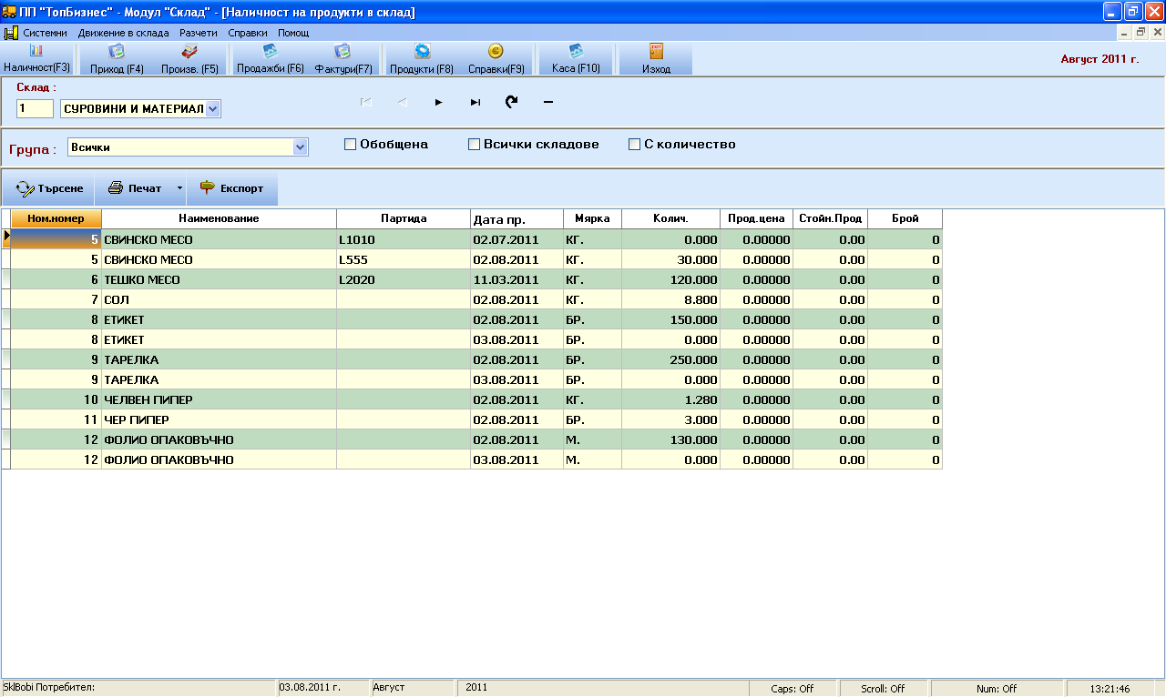Enable the Обобщена checkbox
This screenshot has width=1166, height=697.
[351, 144]
